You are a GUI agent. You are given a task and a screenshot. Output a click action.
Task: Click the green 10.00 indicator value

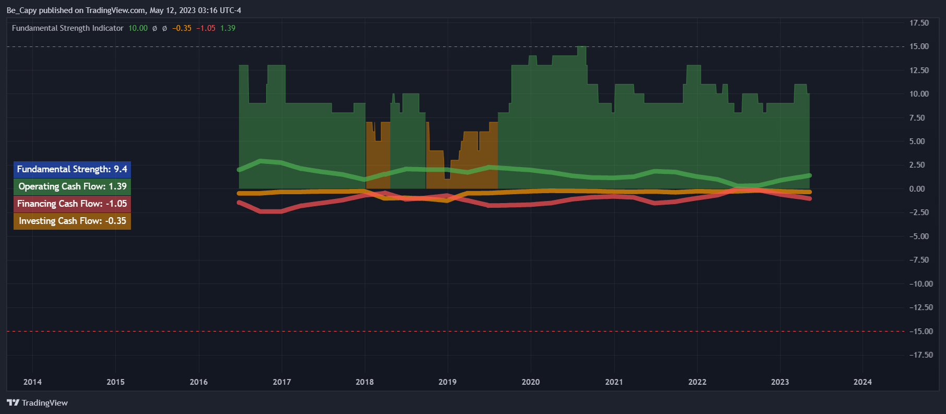pos(138,28)
